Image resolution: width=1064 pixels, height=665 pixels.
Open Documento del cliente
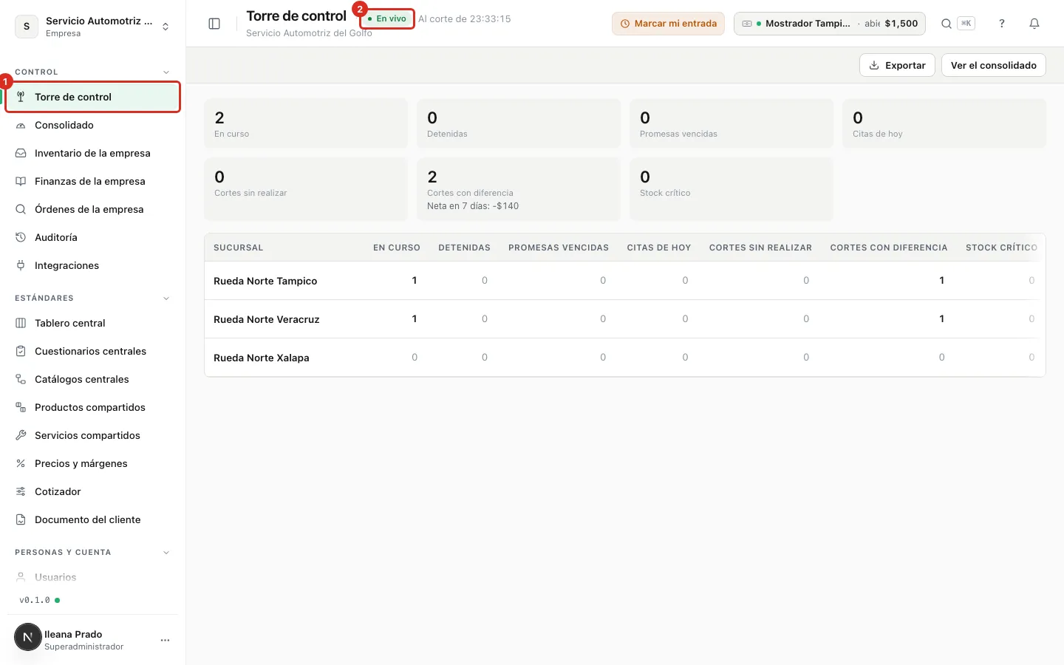92,519
